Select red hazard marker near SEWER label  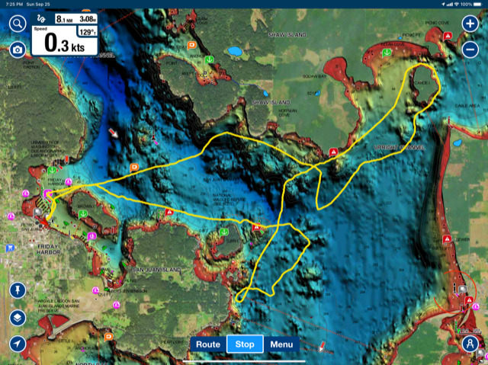[447, 239]
